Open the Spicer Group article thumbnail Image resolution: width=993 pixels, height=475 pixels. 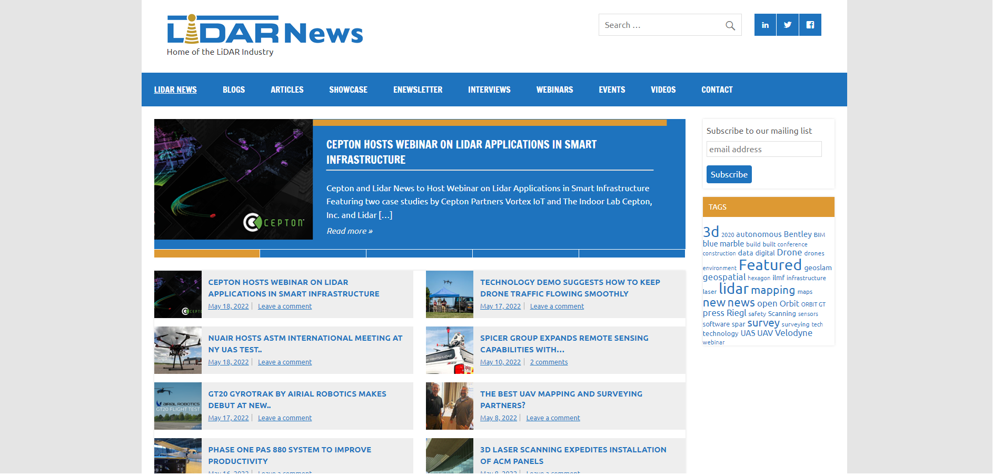450,350
